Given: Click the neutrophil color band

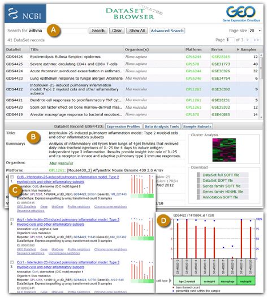Looking at the screenshot, I should point(246,281).
